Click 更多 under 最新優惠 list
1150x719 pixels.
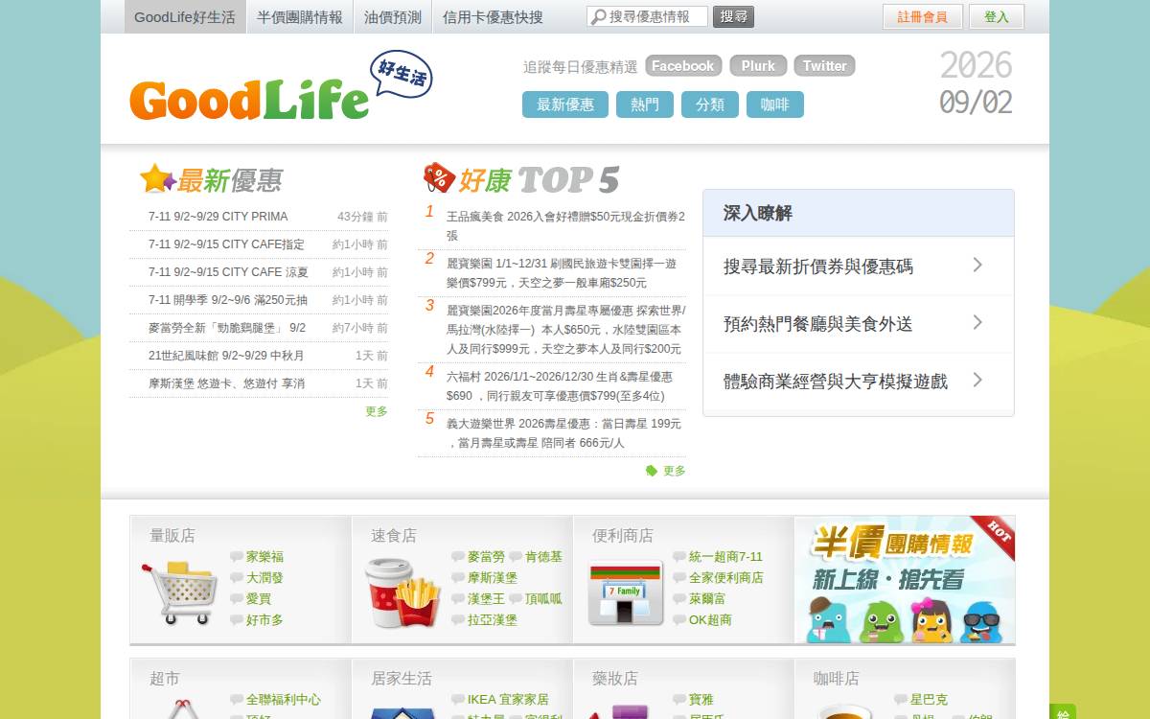click(377, 411)
